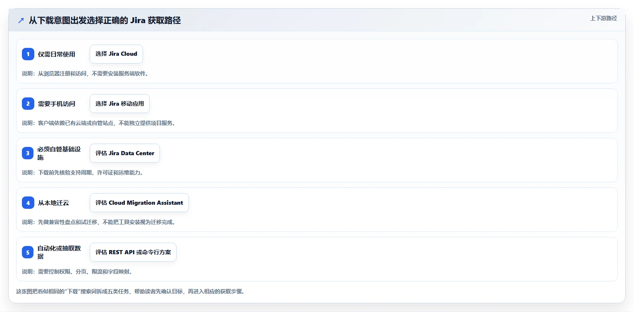This screenshot has width=634, height=312.
Task: Click the note about 需要控制权限、分页、限流
Action: tap(77, 272)
